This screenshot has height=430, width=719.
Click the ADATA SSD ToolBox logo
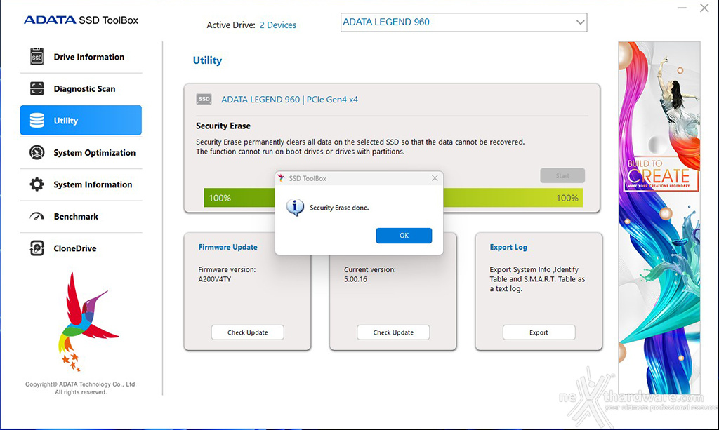point(81,20)
